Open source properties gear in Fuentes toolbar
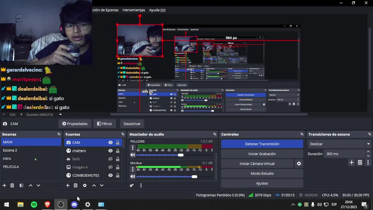 [85, 185]
